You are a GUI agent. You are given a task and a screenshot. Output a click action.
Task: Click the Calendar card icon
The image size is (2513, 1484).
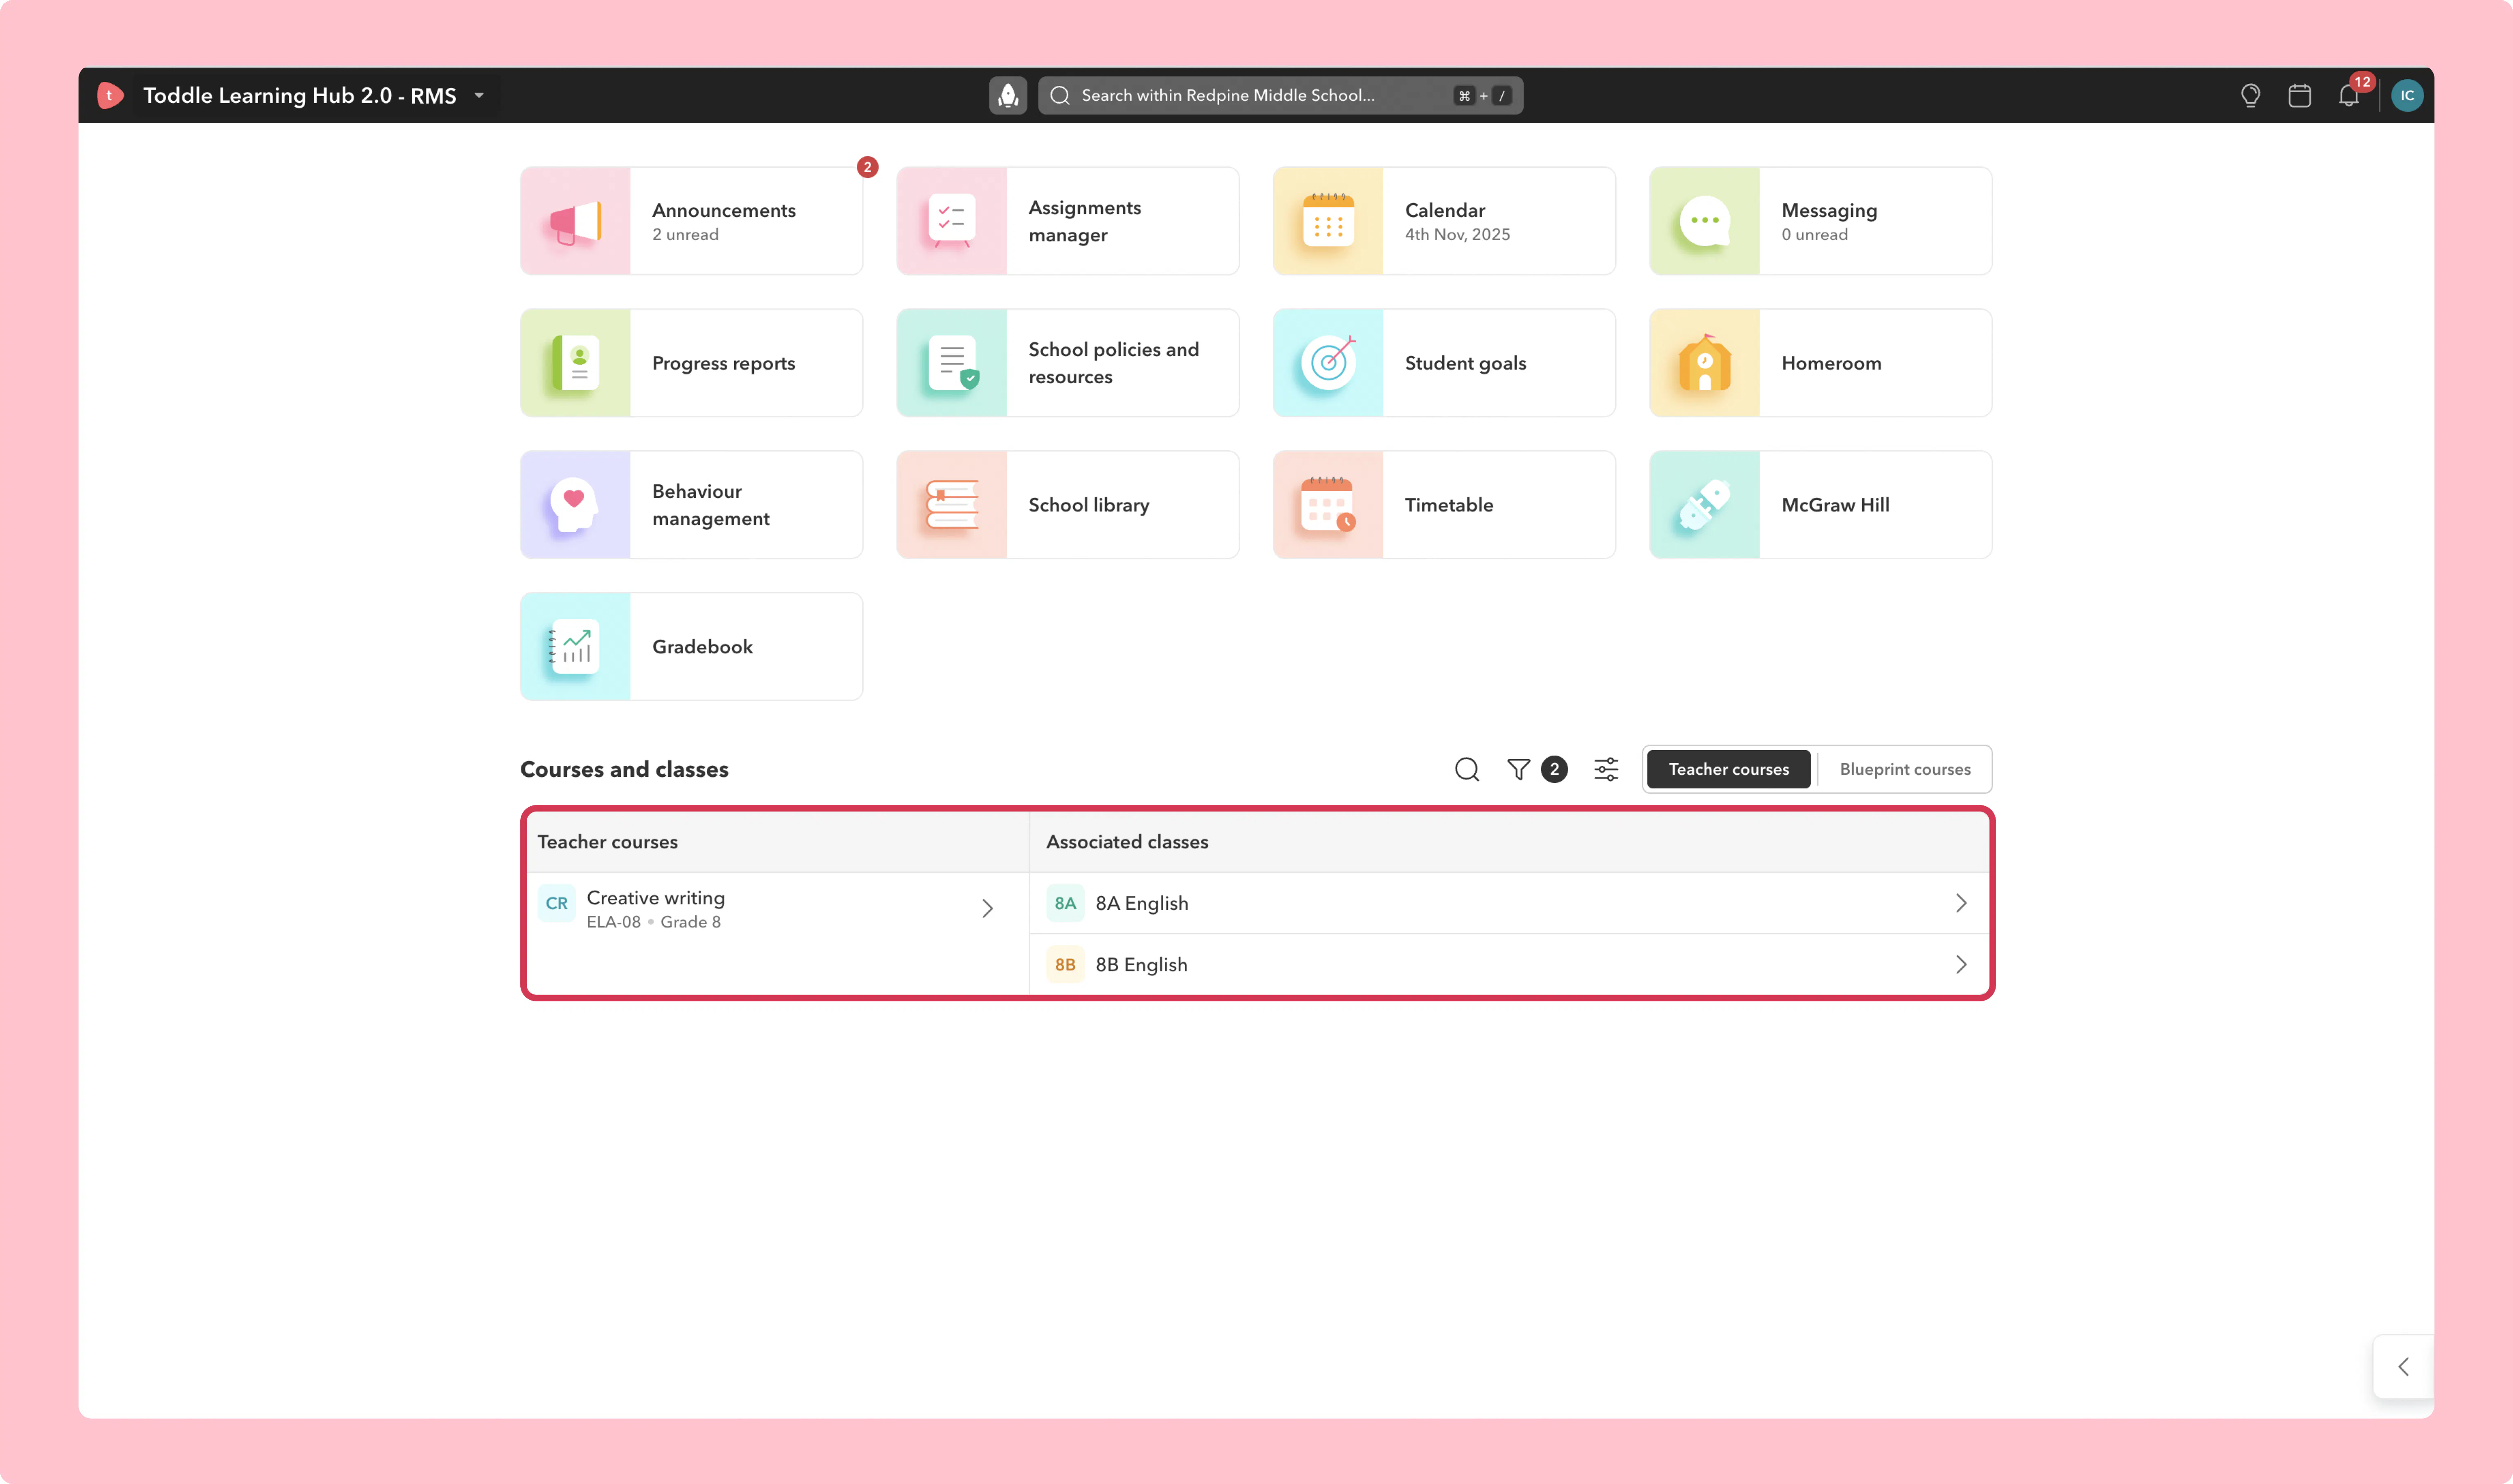(1328, 221)
